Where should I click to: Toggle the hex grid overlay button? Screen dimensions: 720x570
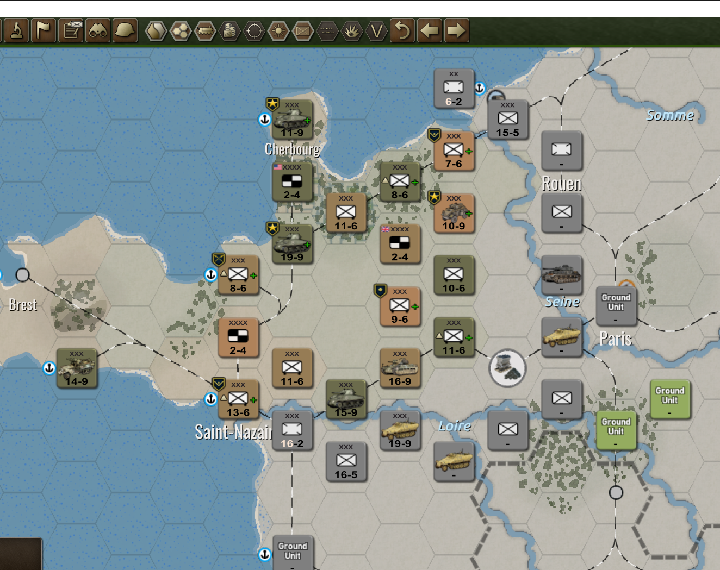click(181, 31)
